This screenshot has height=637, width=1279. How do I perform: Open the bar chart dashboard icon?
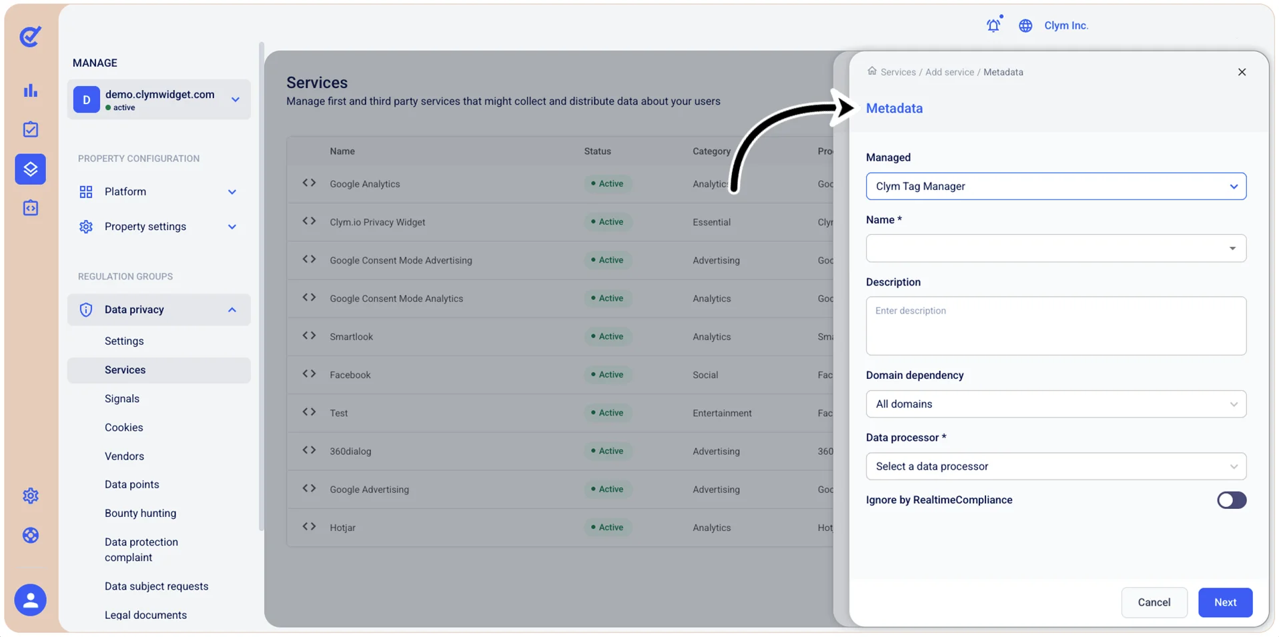[31, 90]
